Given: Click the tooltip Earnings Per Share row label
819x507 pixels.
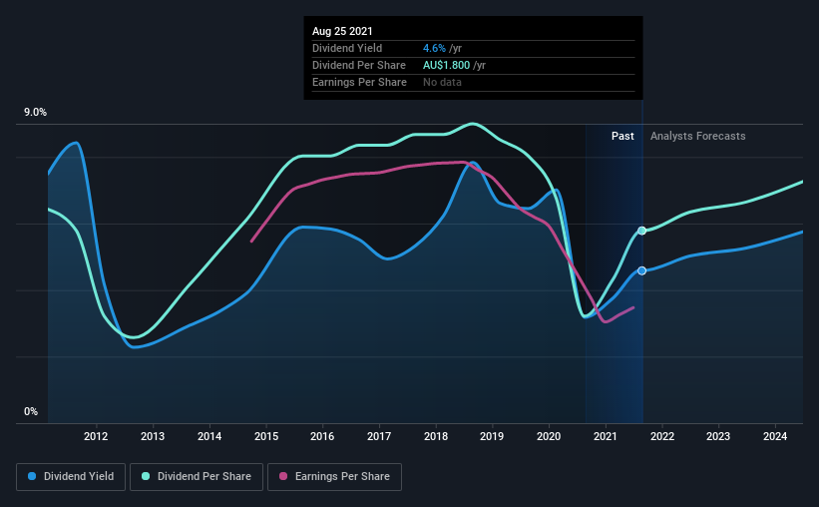Looking at the screenshot, I should pyautogui.click(x=359, y=82).
